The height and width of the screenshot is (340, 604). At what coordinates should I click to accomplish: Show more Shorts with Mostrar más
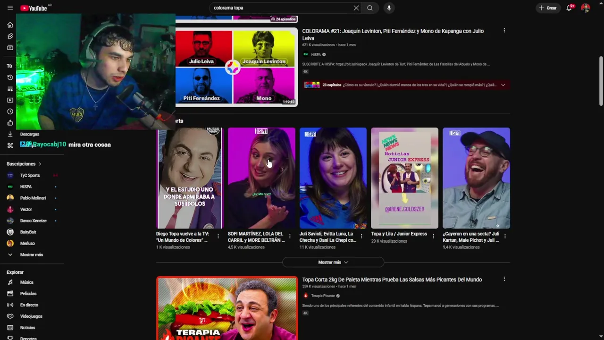tap(333, 262)
